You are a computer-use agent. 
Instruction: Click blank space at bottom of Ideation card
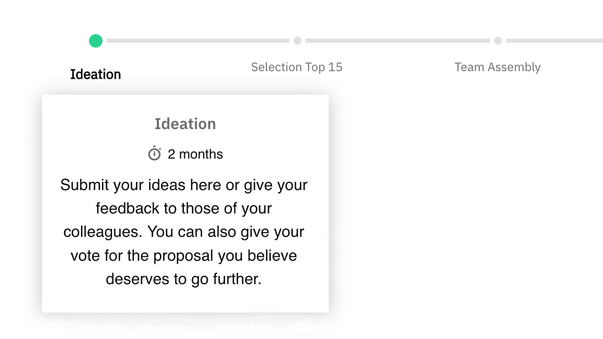pyautogui.click(x=185, y=300)
